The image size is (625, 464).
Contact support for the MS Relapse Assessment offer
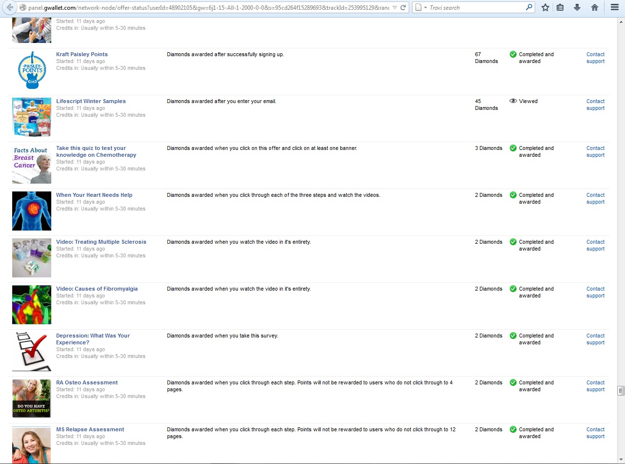(595, 433)
